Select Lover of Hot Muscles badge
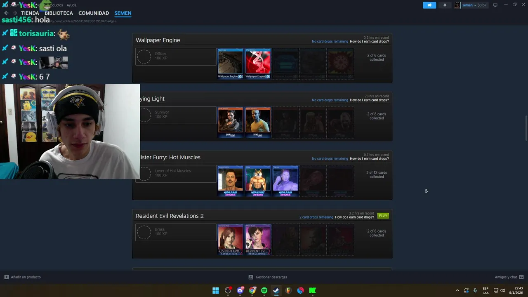Screen dimensions: 528x297 (x=176, y=174)
